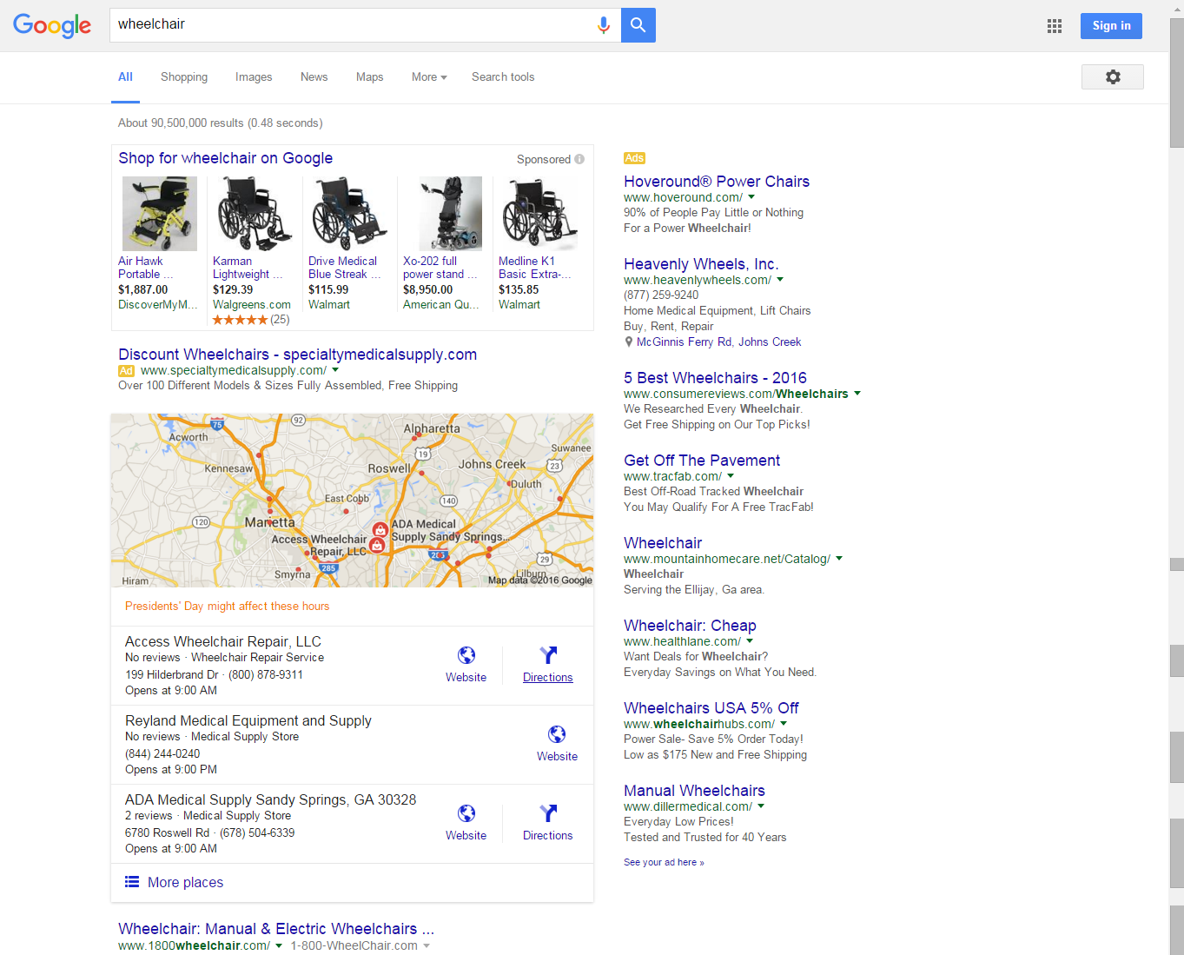Image resolution: width=1184 pixels, height=955 pixels.
Task: Expand arrow next to dillermedical.com URL
Action: pos(761,806)
